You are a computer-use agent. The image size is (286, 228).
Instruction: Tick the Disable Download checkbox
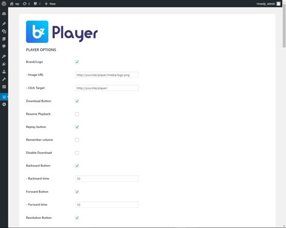(x=77, y=153)
